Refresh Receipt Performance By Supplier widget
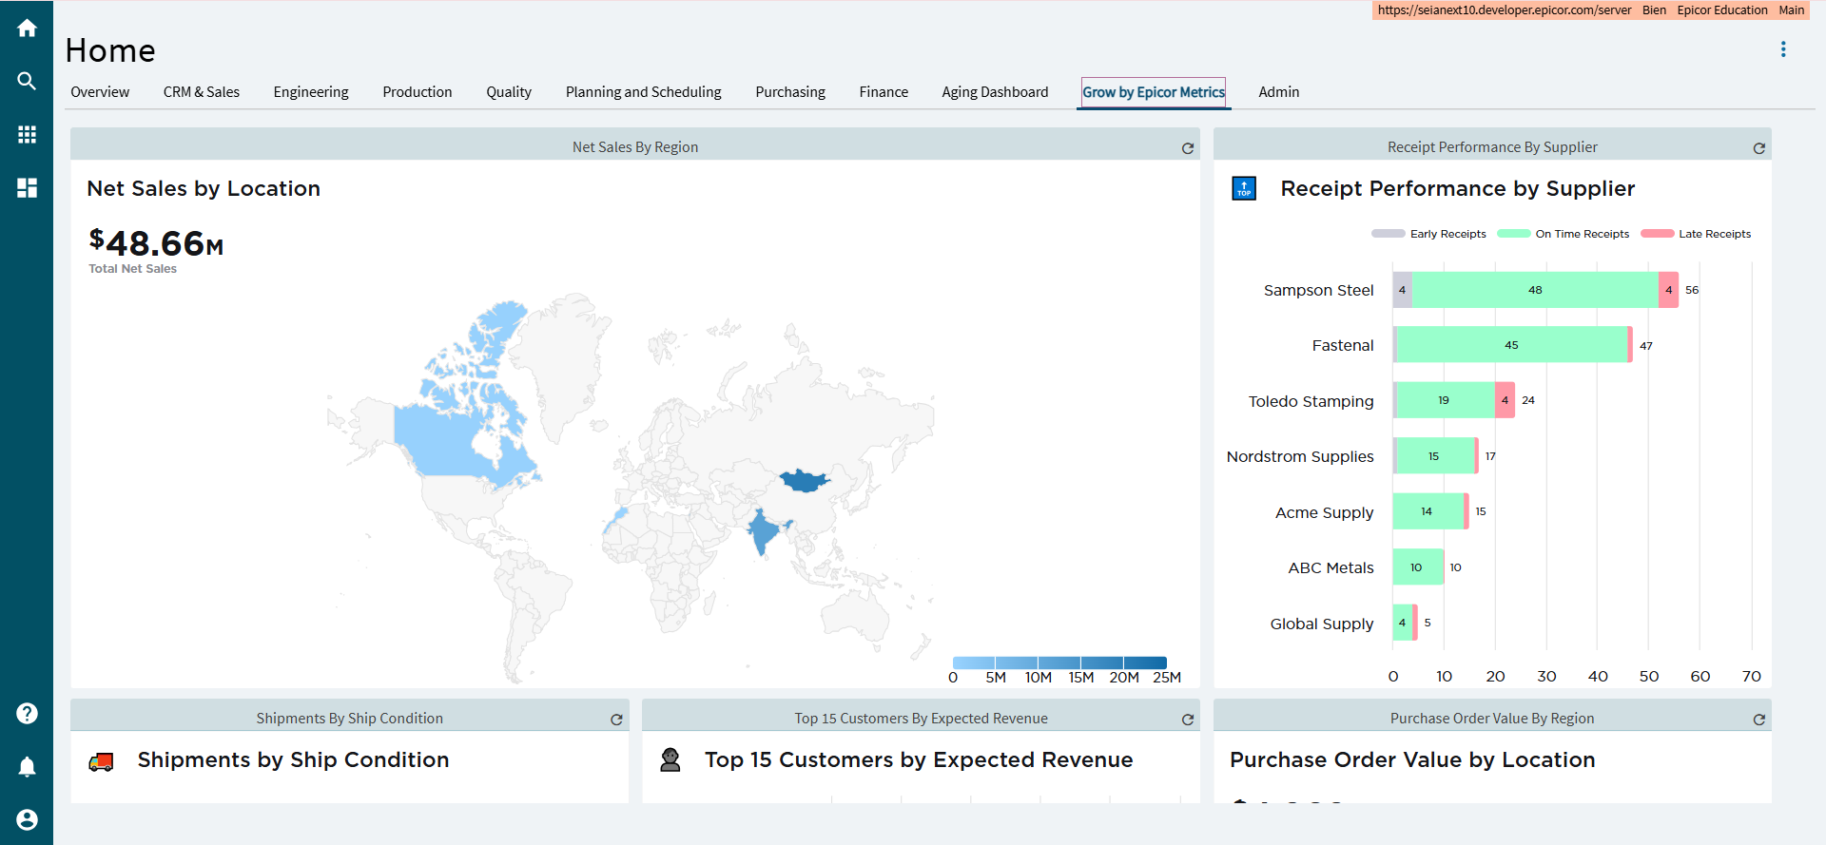The image size is (1826, 845). click(x=1758, y=148)
